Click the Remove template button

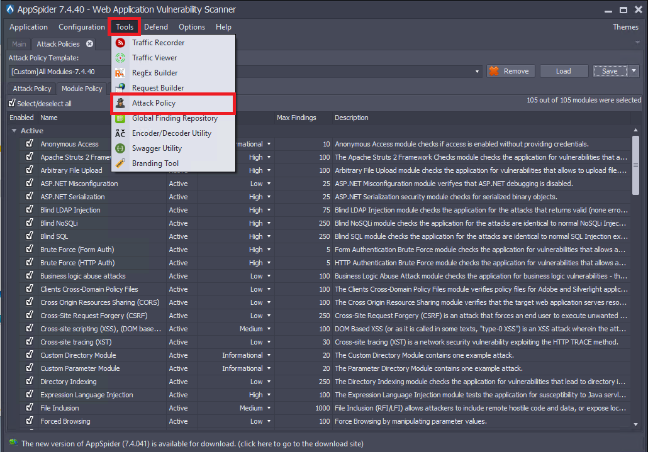[x=510, y=71]
